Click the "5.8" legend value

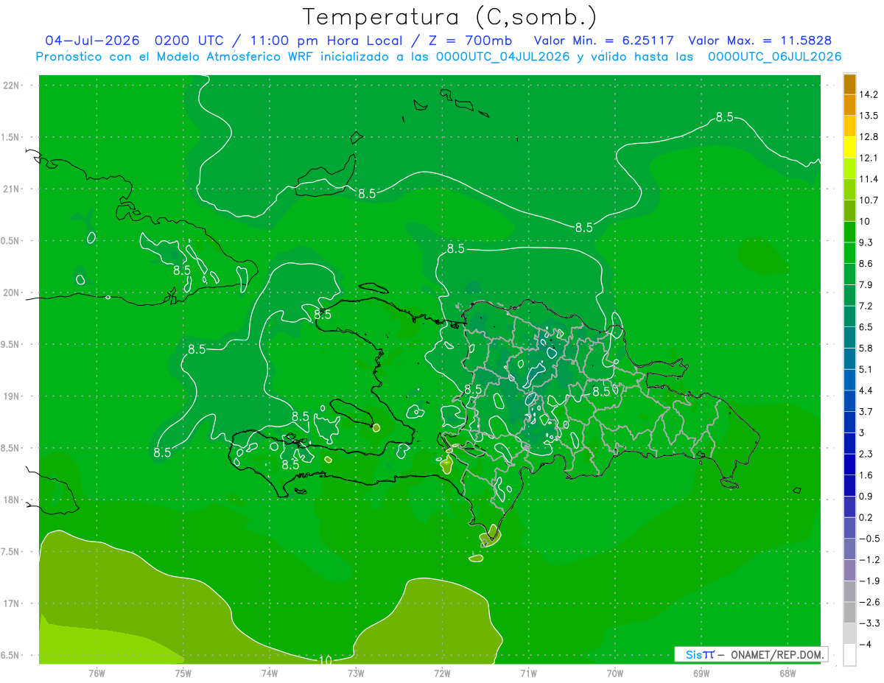point(866,348)
